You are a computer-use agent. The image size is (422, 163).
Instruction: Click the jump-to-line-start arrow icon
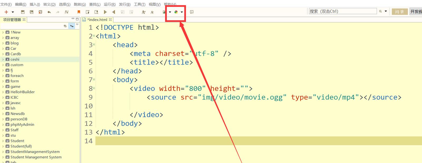[105, 12]
